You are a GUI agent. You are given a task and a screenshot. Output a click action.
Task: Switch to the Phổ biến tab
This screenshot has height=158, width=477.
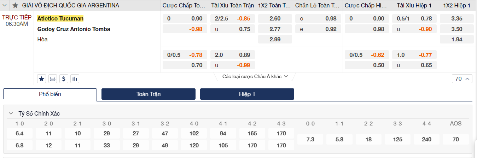pos(50,94)
